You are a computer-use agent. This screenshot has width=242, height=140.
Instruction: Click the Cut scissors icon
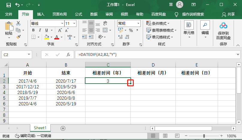(18, 23)
